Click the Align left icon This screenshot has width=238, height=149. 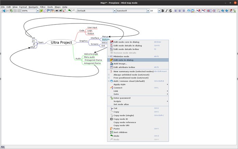[x=176, y=11]
